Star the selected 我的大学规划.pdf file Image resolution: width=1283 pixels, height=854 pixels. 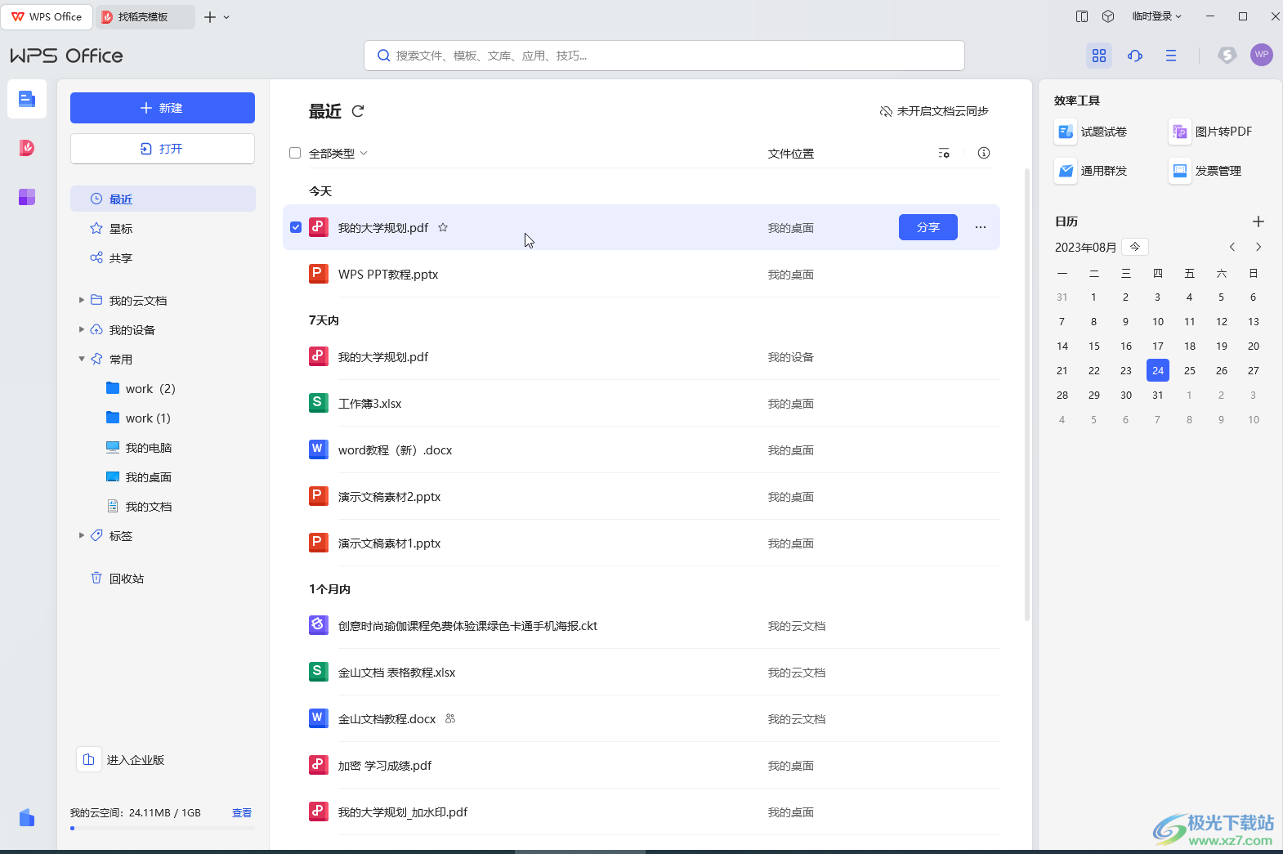click(x=443, y=227)
